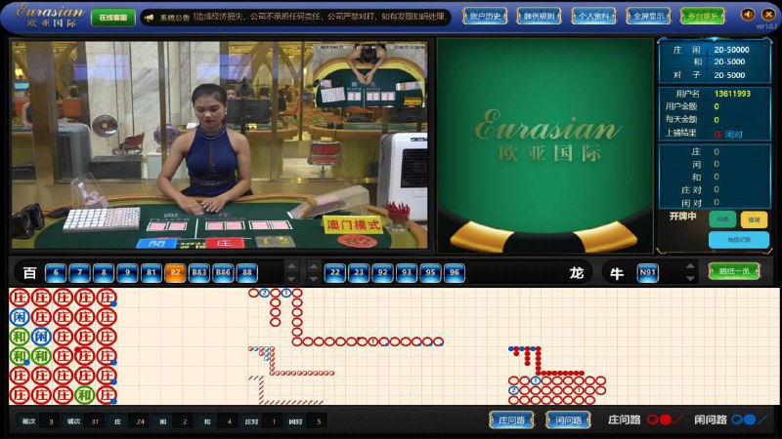Open 账户历史 account history
The image size is (782, 439).
[485, 16]
